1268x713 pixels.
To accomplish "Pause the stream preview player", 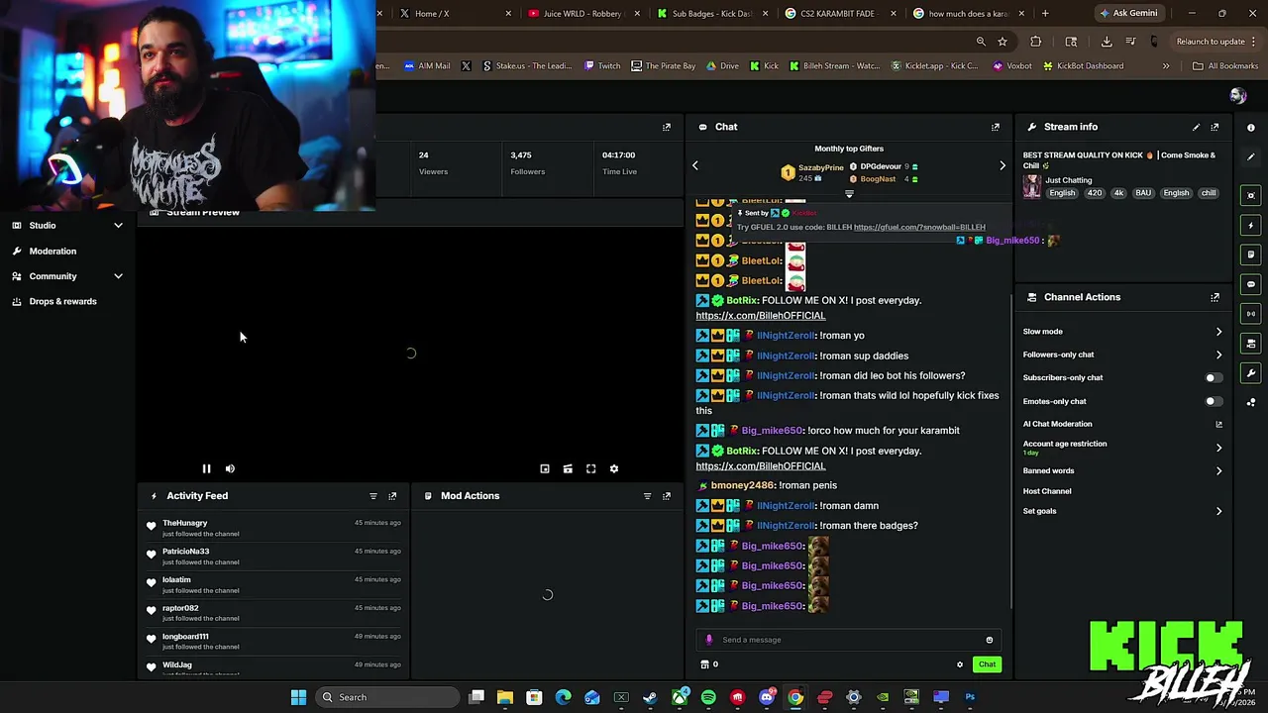I will coord(206,468).
